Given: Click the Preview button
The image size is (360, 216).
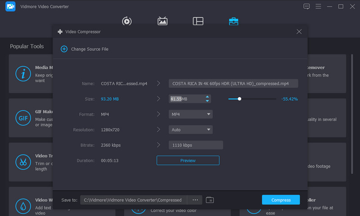Looking at the screenshot, I should (188, 160).
